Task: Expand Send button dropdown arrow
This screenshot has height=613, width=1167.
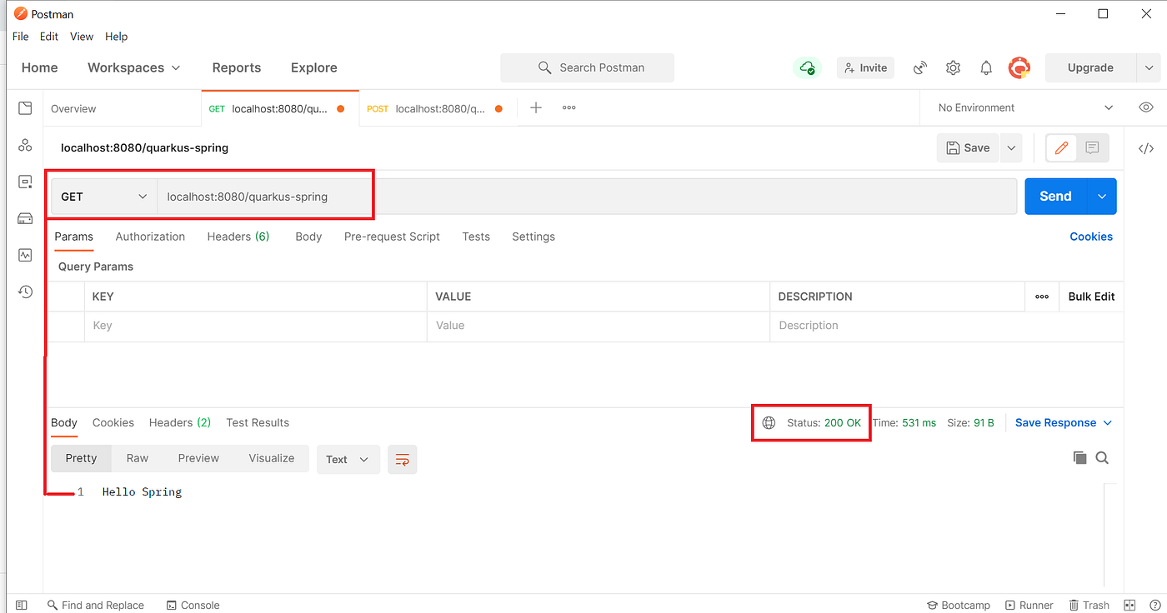Action: (x=1102, y=197)
